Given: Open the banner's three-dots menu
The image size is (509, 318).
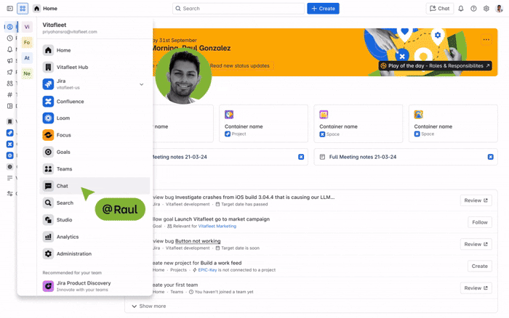Looking at the screenshot, I should click(486, 40).
